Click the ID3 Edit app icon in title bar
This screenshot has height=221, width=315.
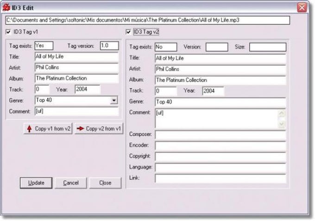click(6, 7)
